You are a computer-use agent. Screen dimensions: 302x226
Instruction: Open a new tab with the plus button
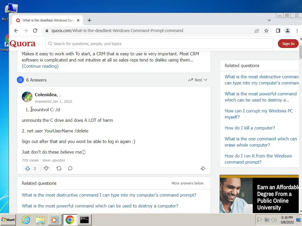[x=89, y=20]
